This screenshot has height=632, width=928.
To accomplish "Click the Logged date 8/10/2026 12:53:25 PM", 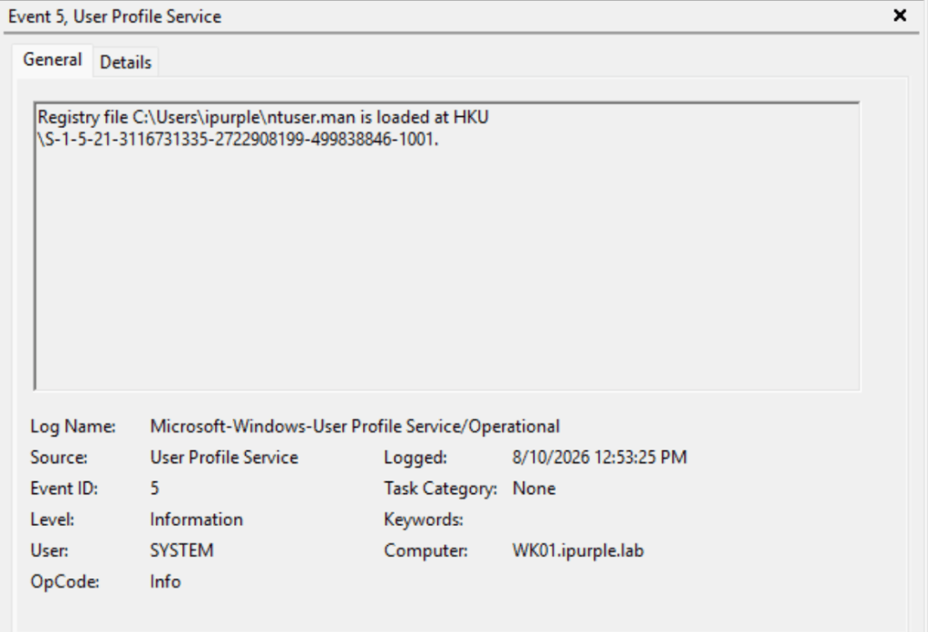I will click(600, 457).
